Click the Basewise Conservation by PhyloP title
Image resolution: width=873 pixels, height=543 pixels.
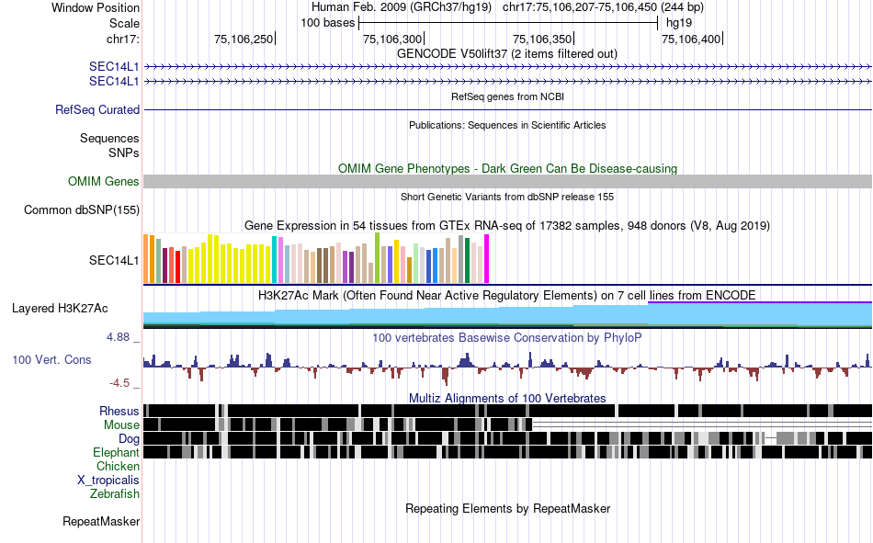pyautogui.click(x=507, y=337)
